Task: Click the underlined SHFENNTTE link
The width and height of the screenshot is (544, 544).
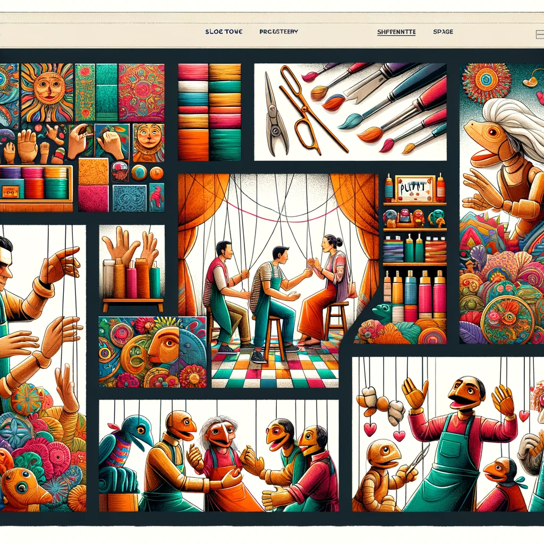Action: 396,32
